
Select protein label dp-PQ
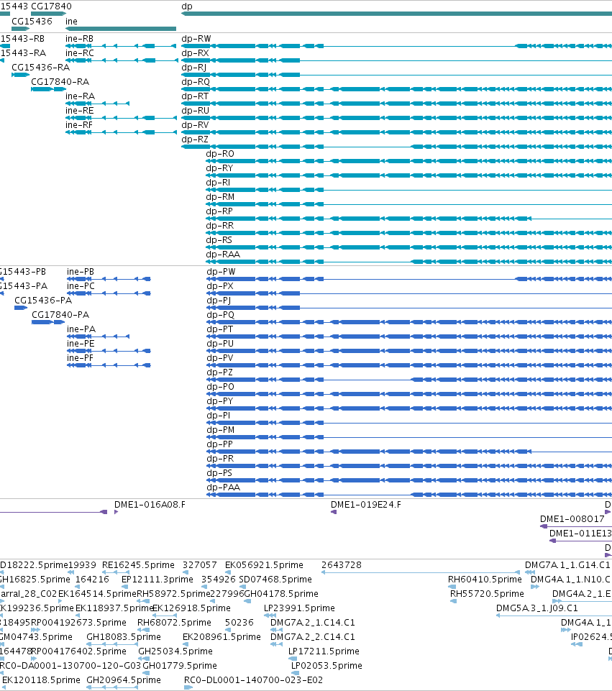pyautogui.click(x=221, y=315)
